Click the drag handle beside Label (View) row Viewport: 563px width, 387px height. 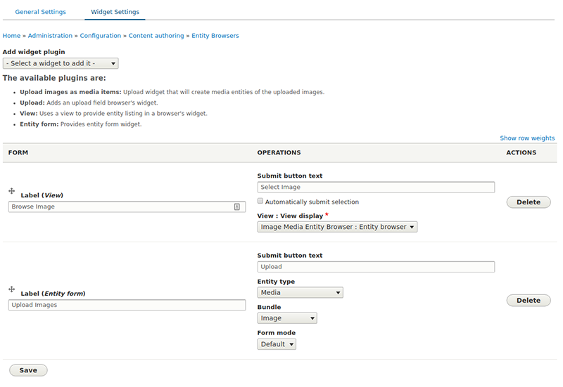pyautogui.click(x=11, y=191)
